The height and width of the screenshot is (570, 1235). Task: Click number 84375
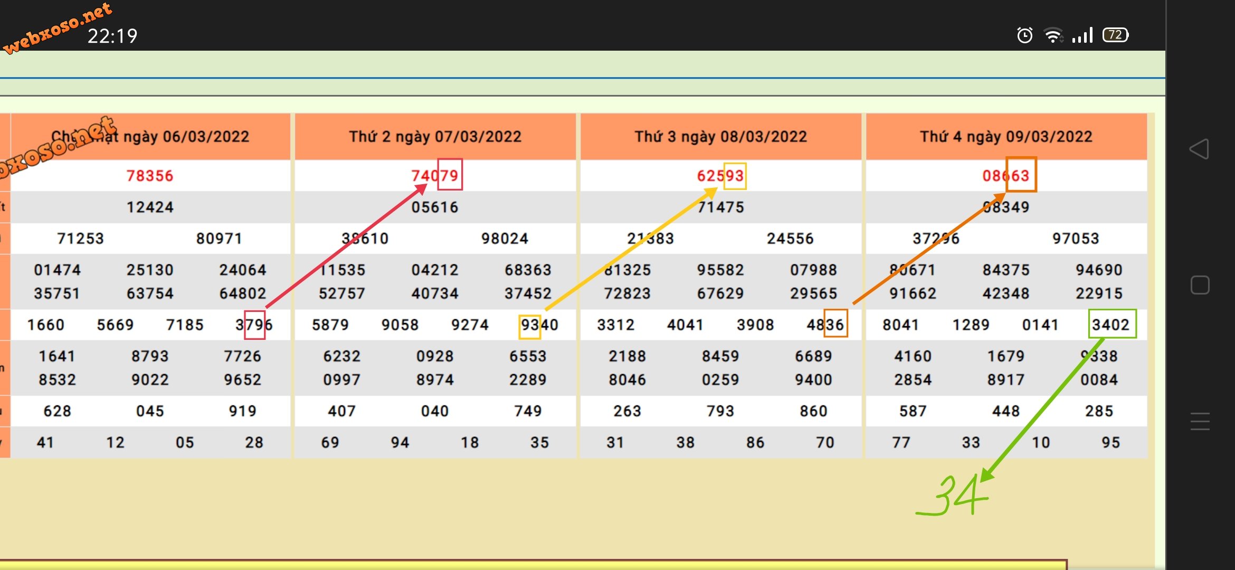click(x=1006, y=270)
